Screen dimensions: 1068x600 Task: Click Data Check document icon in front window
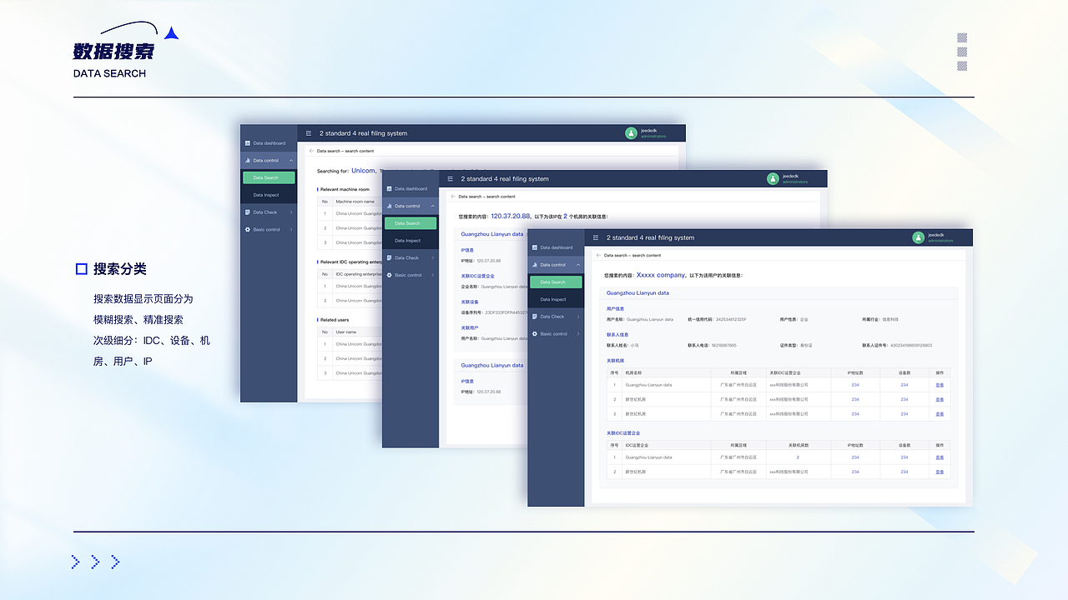tap(535, 317)
